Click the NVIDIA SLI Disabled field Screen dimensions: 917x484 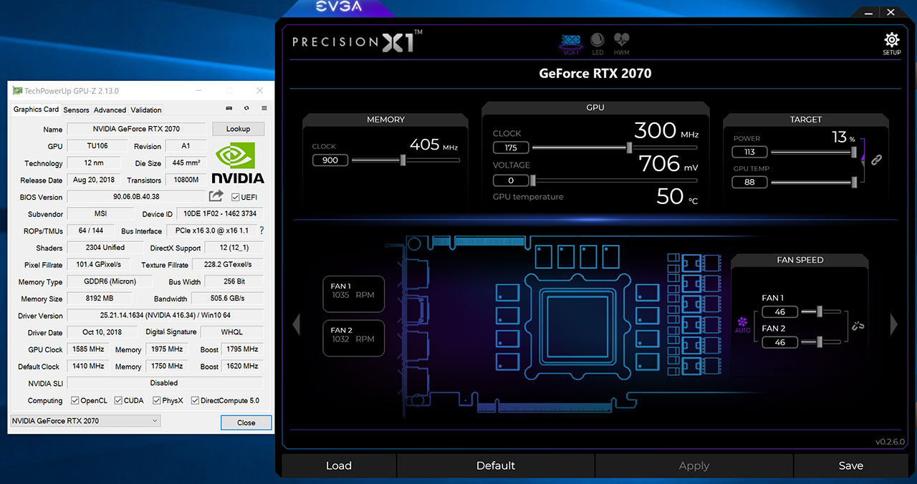click(x=165, y=383)
